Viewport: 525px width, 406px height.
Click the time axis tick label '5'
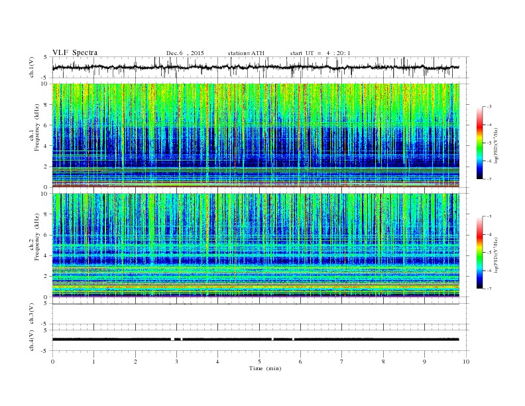[x=259, y=362]
